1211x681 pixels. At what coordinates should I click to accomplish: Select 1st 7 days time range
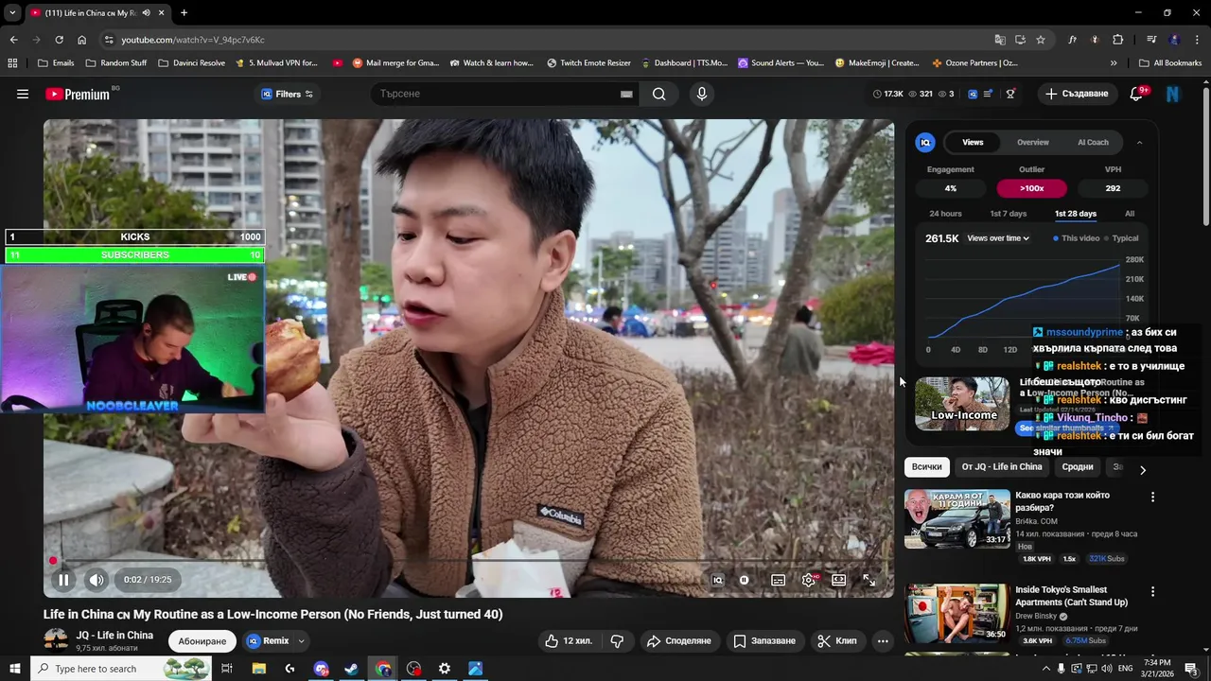(1008, 214)
